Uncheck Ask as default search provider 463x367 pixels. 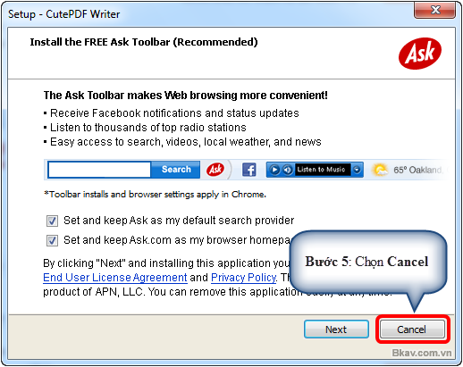(x=52, y=221)
